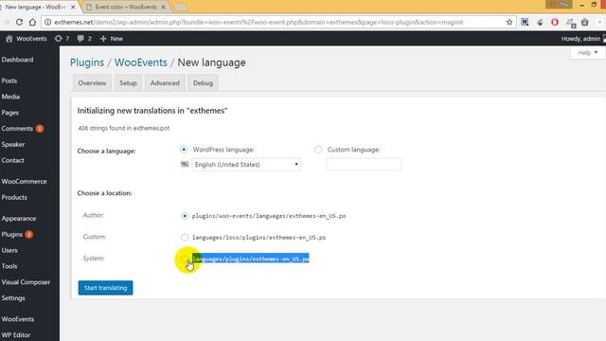Click the Start translating button
Screen dimensions: 606x341
tap(105, 288)
